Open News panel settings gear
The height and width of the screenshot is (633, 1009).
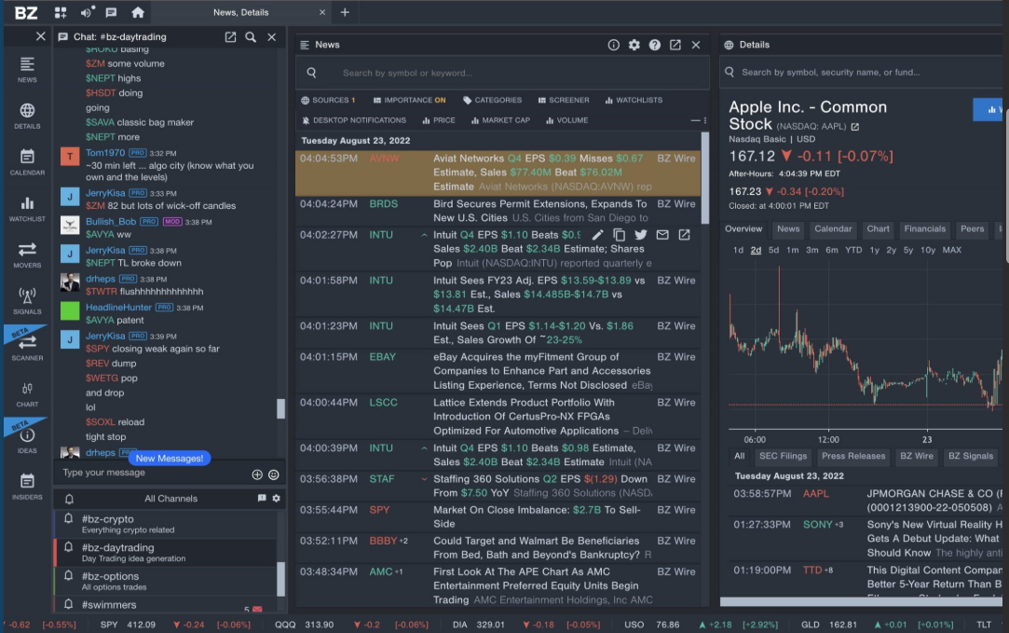(634, 45)
